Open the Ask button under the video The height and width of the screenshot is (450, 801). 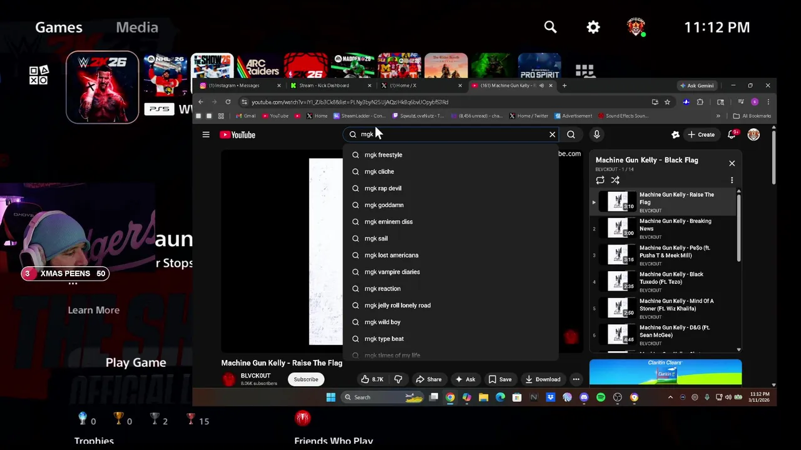(x=466, y=379)
